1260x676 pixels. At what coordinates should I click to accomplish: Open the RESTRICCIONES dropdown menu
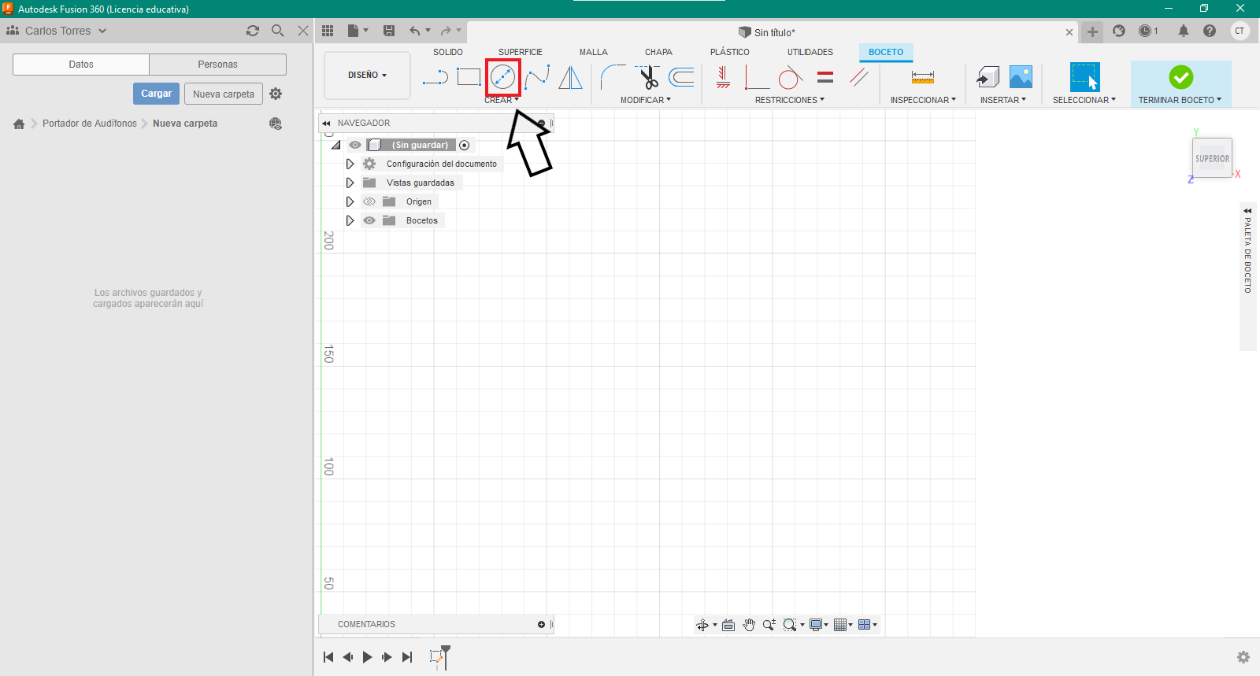point(790,100)
